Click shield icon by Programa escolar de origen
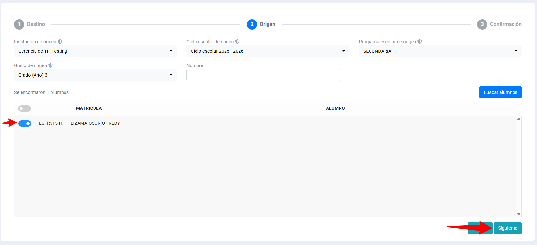The height and width of the screenshot is (245, 537). pyautogui.click(x=420, y=42)
